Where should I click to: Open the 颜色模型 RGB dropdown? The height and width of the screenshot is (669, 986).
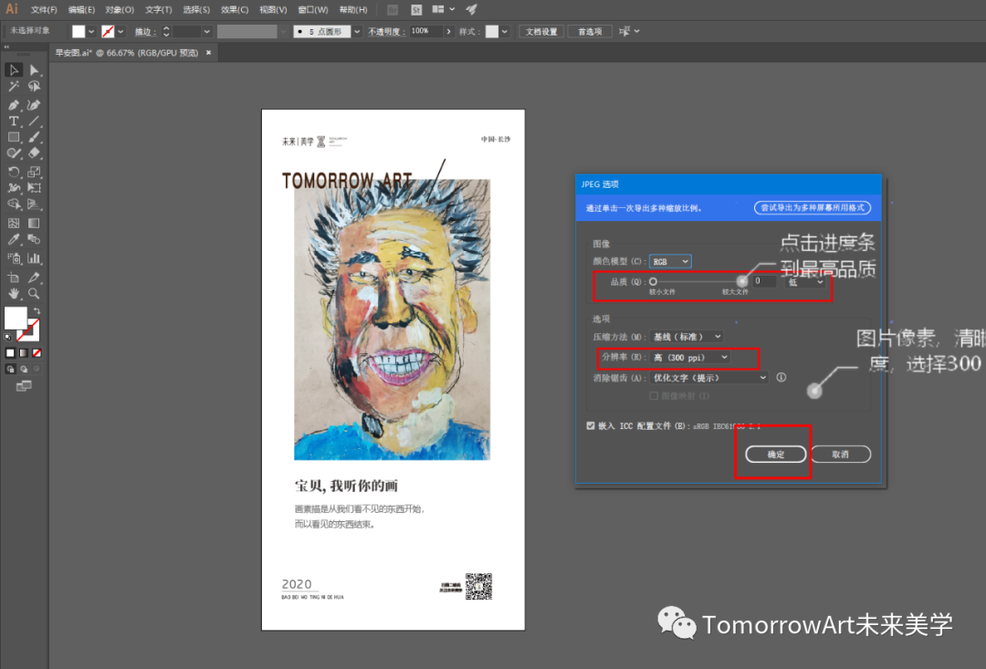[670, 262]
